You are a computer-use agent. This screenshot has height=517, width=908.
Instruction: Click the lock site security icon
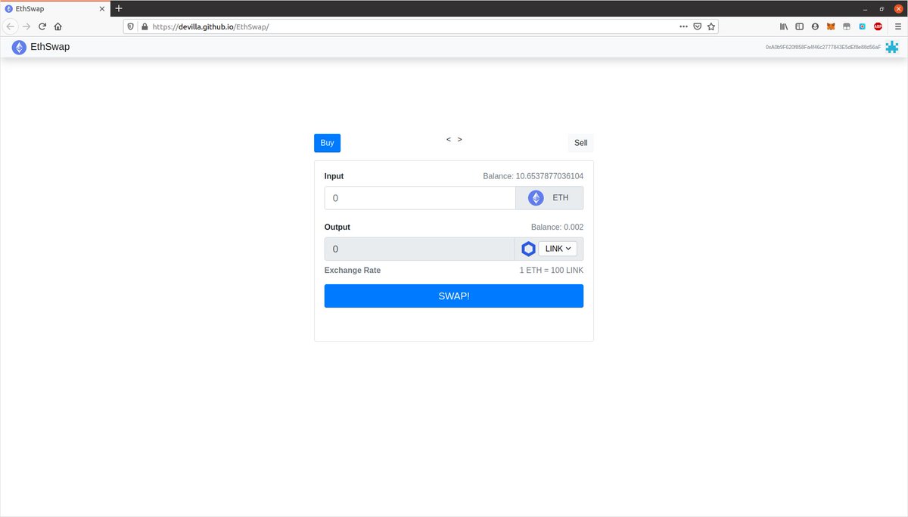click(x=144, y=26)
